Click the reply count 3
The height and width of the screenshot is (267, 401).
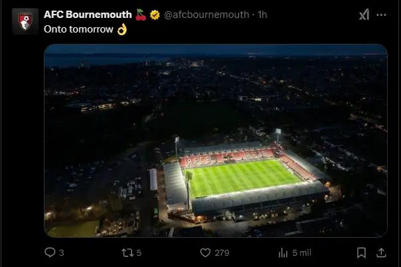(x=62, y=252)
